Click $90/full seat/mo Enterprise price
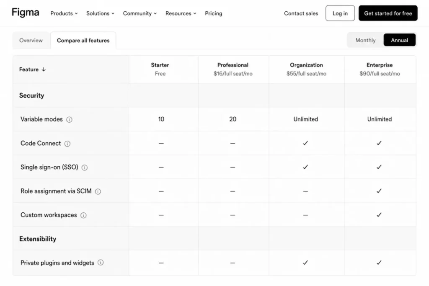 (x=380, y=74)
